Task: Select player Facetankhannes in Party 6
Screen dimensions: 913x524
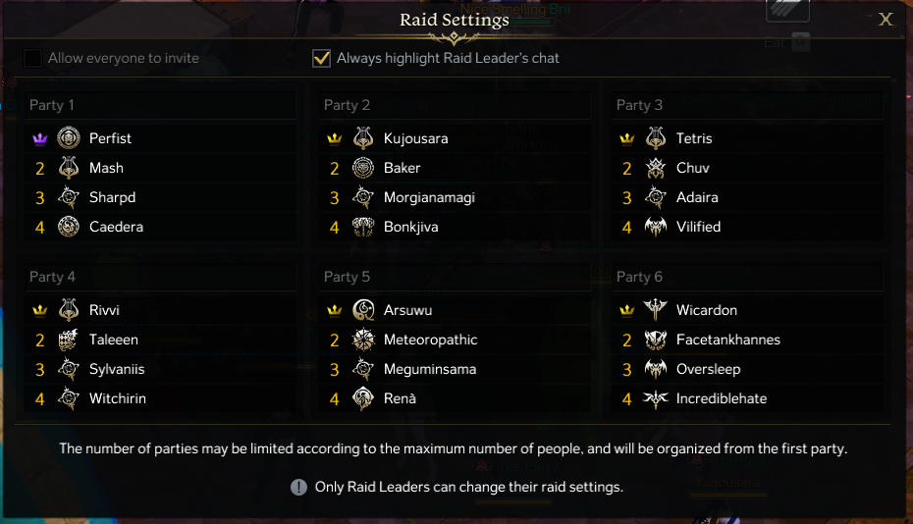Action: 727,340
